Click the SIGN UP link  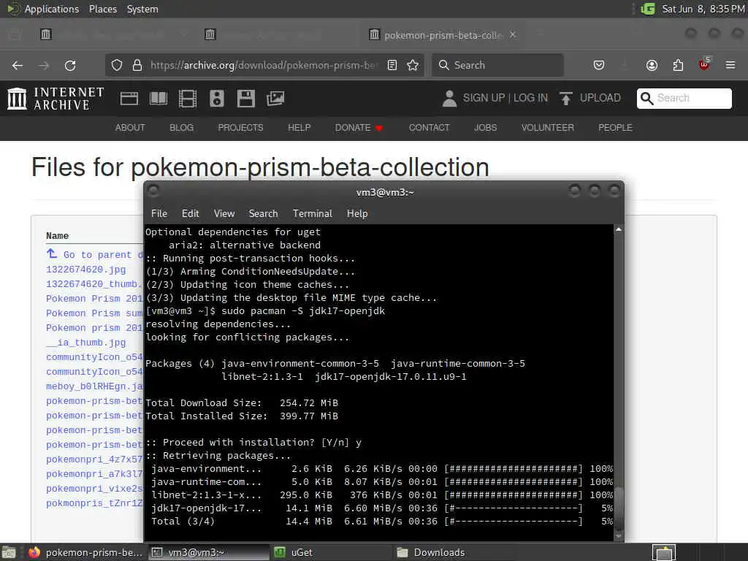click(x=484, y=99)
